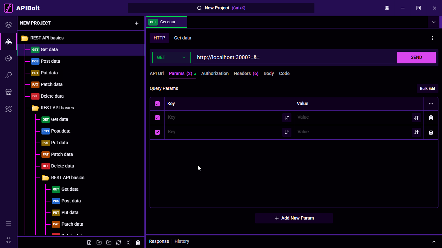This screenshot has height=248, width=442.
Task: Click the first row Key input
Action: (223, 117)
